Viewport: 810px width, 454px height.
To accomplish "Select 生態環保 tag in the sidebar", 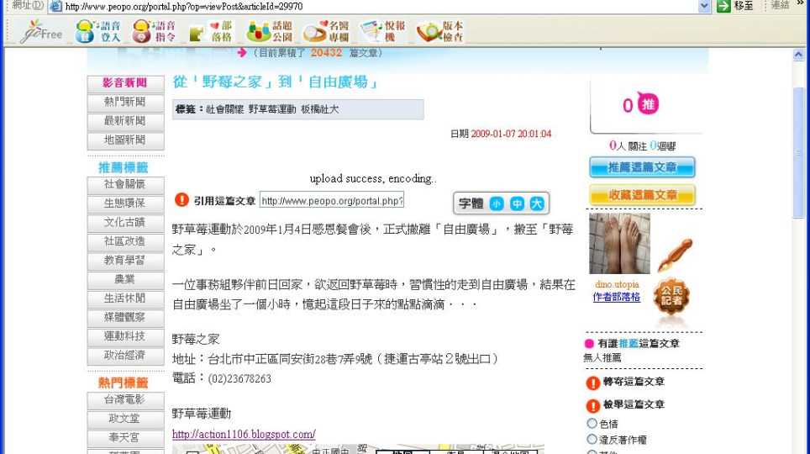I will [x=125, y=203].
